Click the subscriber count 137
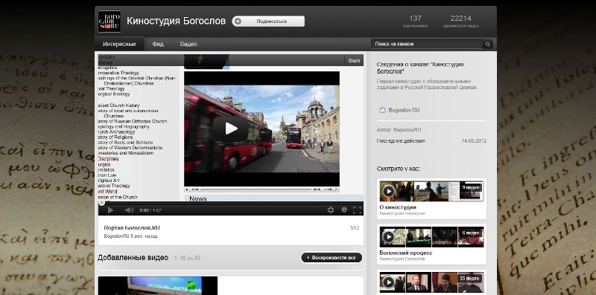The height and width of the screenshot is (295, 596). (415, 18)
